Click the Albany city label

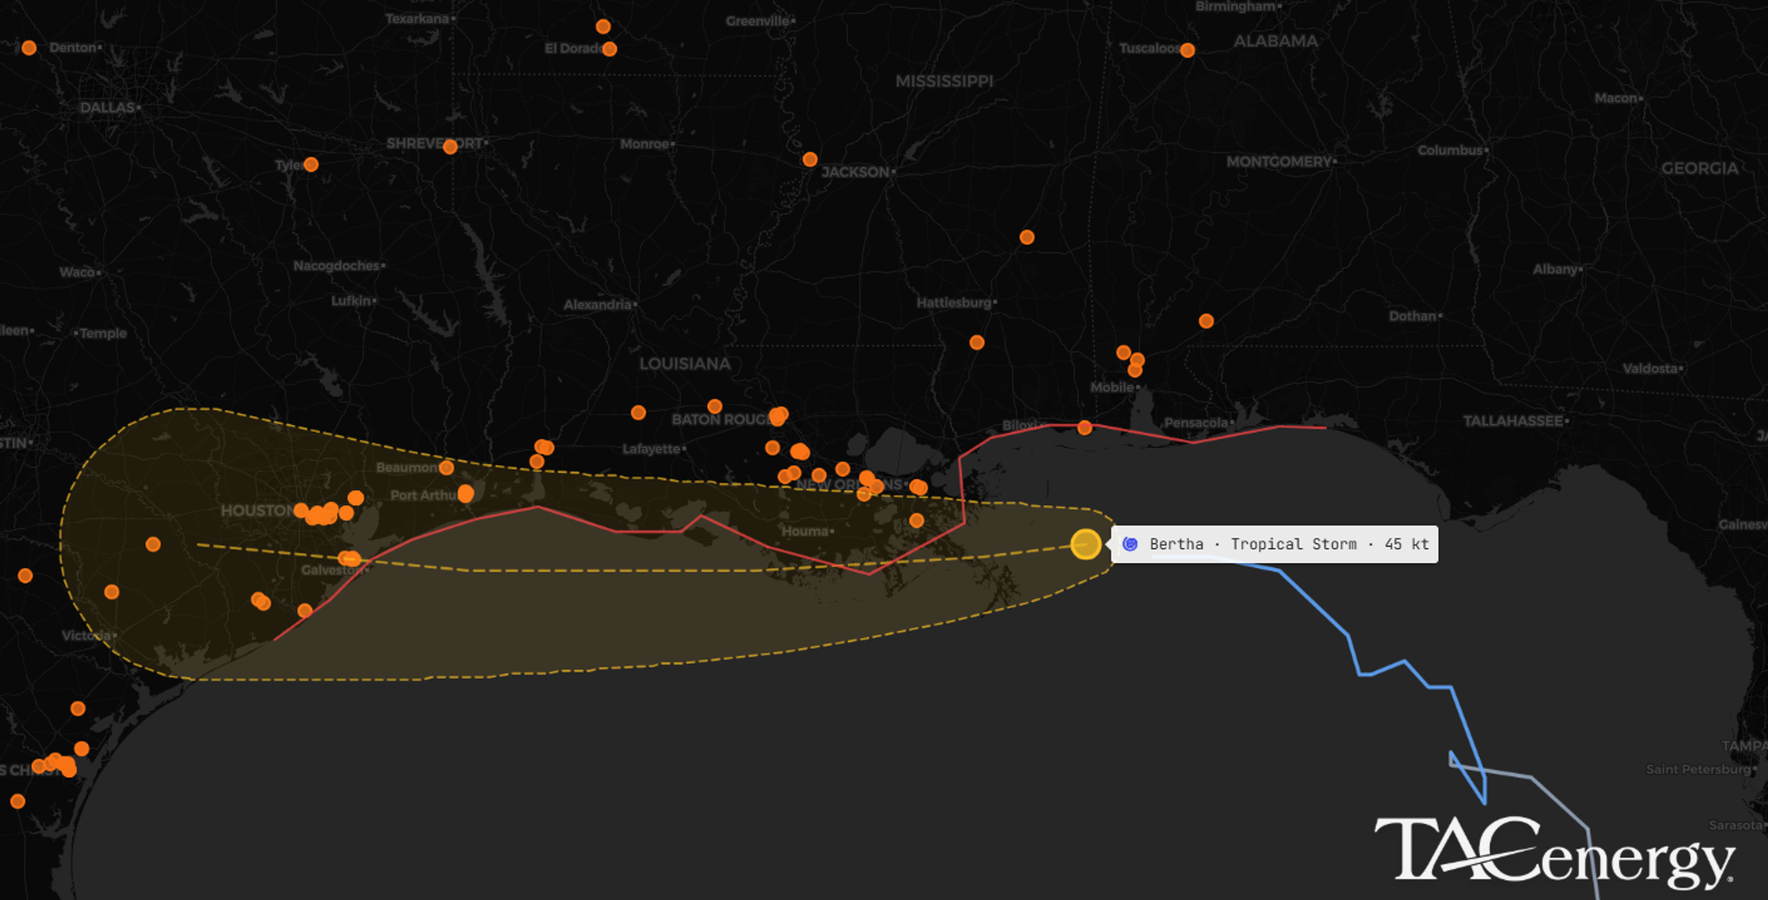pos(1555,269)
